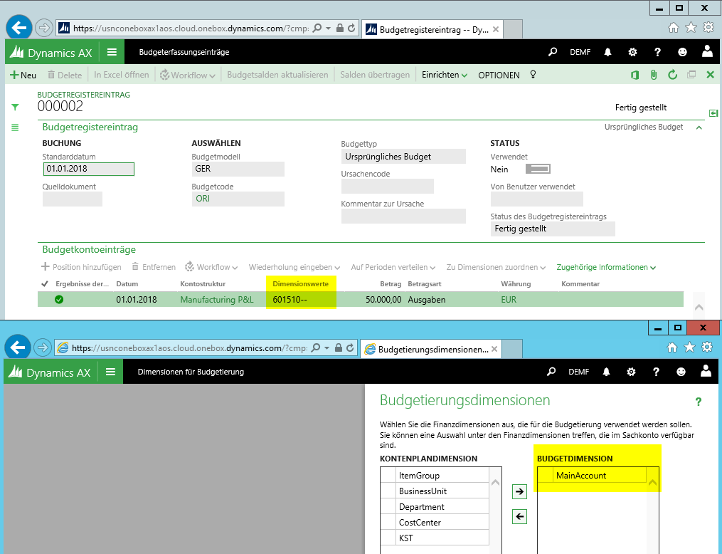
Task: Open the OPTIONEN menu tab
Action: 499,75
